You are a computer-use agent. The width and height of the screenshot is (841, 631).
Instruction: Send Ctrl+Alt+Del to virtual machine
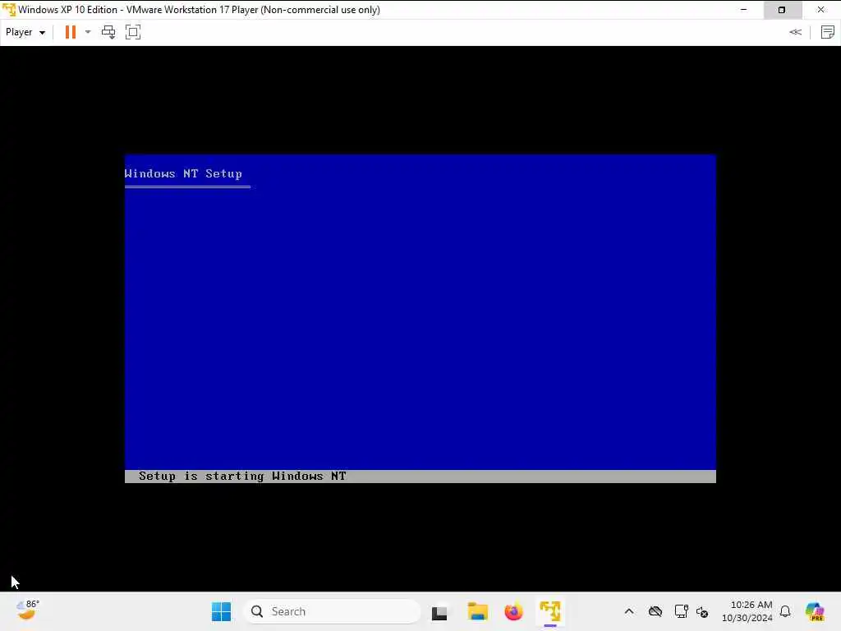coord(108,32)
